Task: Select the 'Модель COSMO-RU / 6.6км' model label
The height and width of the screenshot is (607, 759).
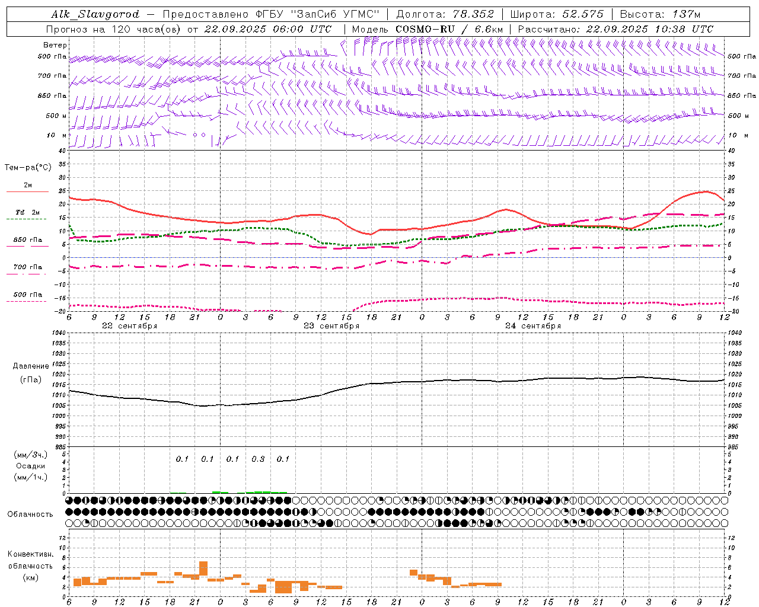Action: (428, 29)
